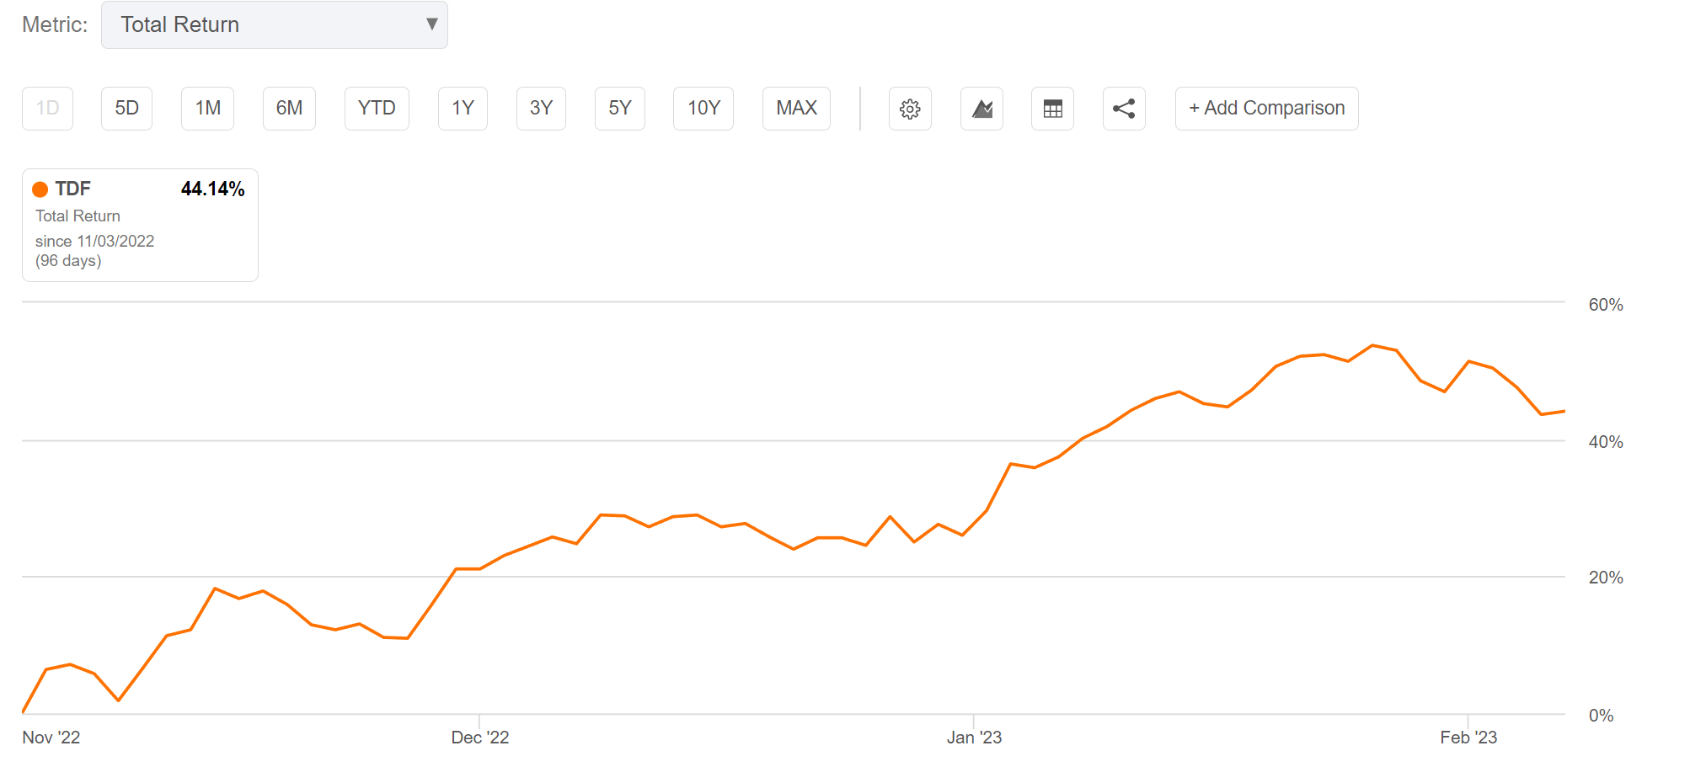Select the 6M time range
Screen dimensions: 1690x783
point(289,109)
